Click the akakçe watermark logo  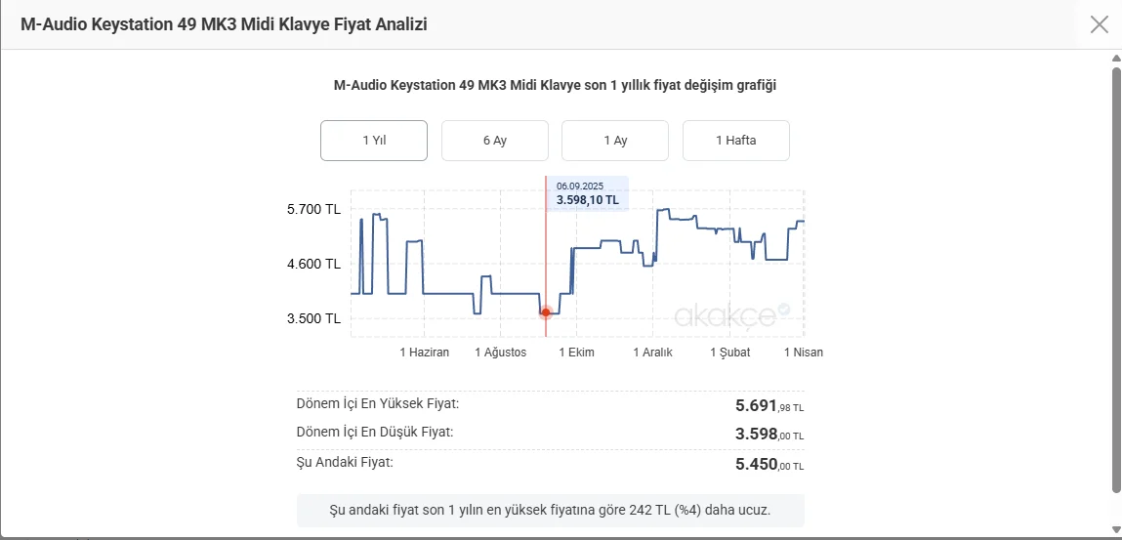tap(725, 315)
